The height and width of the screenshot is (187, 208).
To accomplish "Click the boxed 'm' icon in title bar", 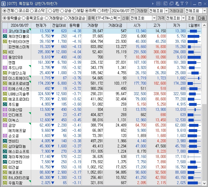I will click(x=158, y=3).
